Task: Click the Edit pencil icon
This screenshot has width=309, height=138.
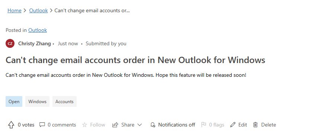Action: (x=233, y=125)
